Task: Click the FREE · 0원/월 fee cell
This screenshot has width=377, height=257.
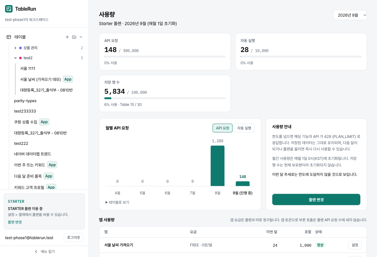Action: click(201, 245)
